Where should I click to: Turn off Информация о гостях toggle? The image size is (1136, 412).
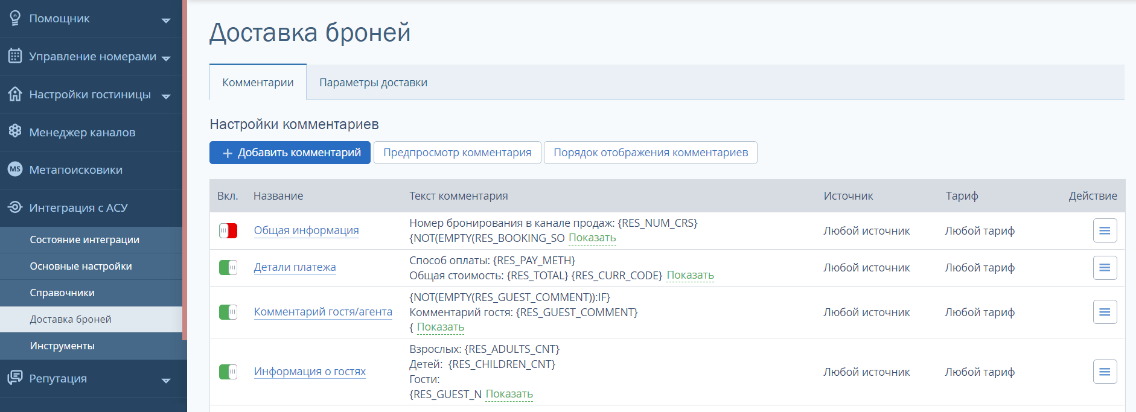click(228, 372)
